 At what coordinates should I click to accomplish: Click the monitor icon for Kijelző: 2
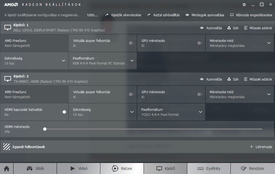(8, 79)
